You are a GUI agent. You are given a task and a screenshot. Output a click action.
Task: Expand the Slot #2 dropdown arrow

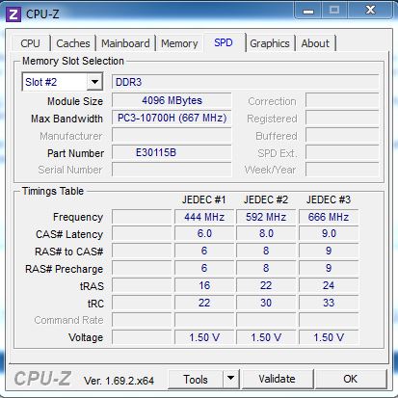94,82
